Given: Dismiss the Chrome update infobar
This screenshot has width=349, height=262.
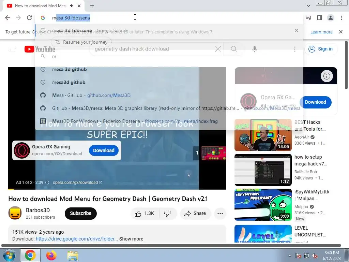Looking at the screenshot, I should pyautogui.click(x=341, y=32).
